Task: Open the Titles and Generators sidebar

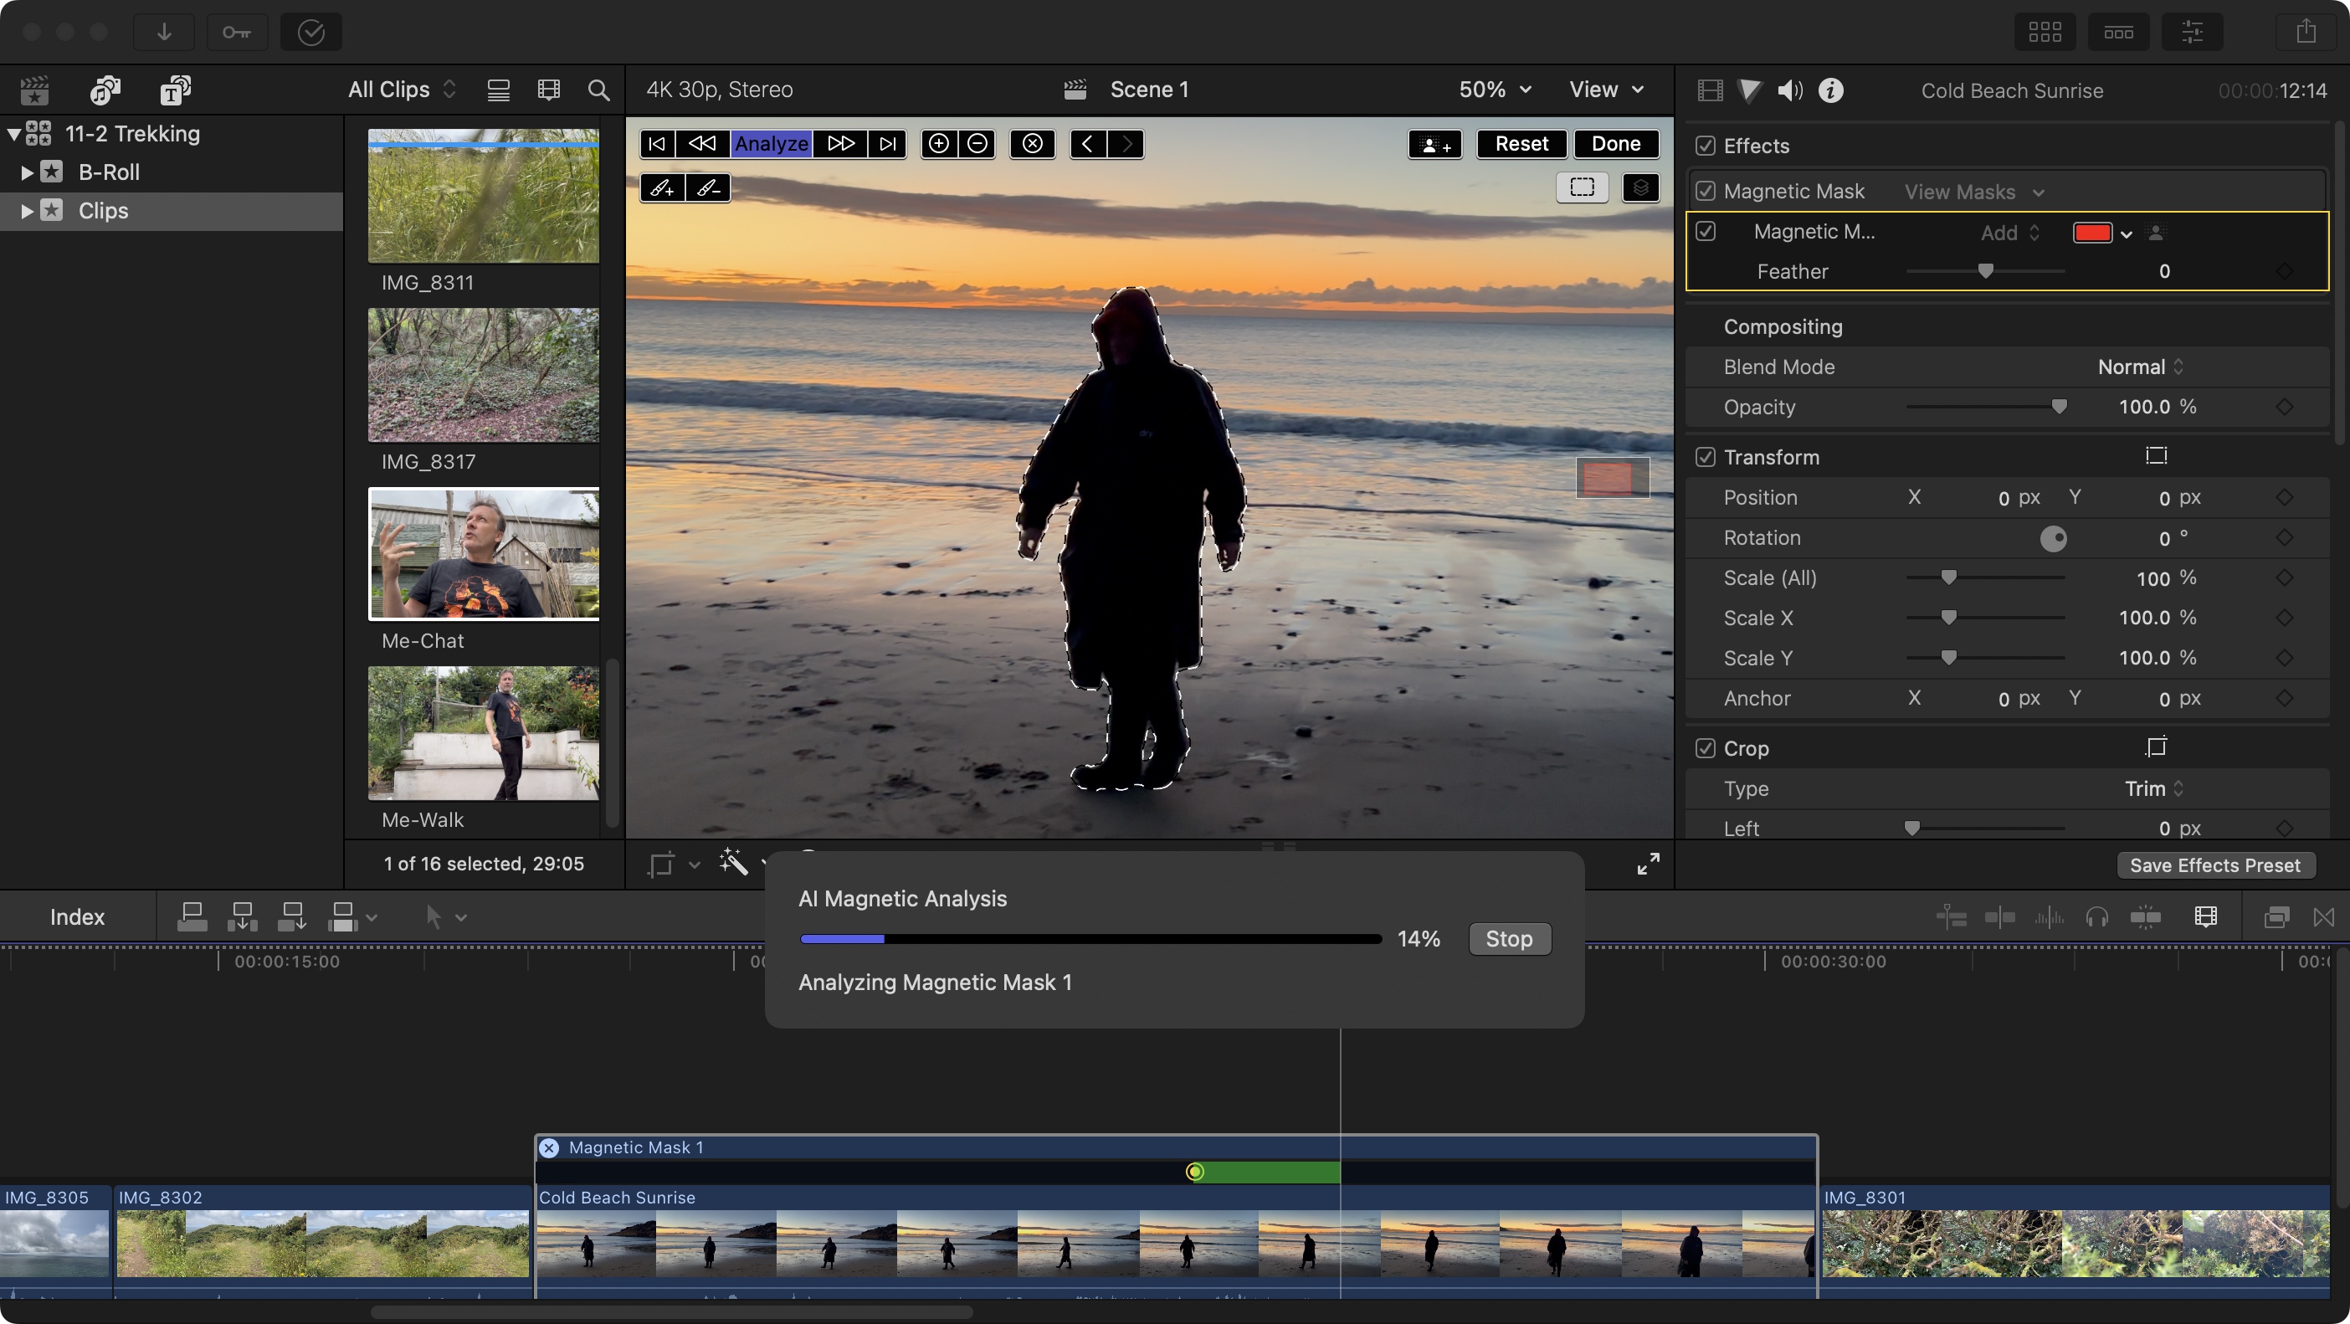Action: coord(176,90)
